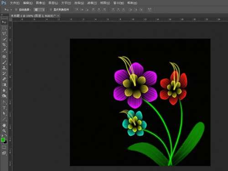Screen dimensions: 228x171
Task: Open the Move tool preset picker arrow
Action: click(x=11, y=10)
